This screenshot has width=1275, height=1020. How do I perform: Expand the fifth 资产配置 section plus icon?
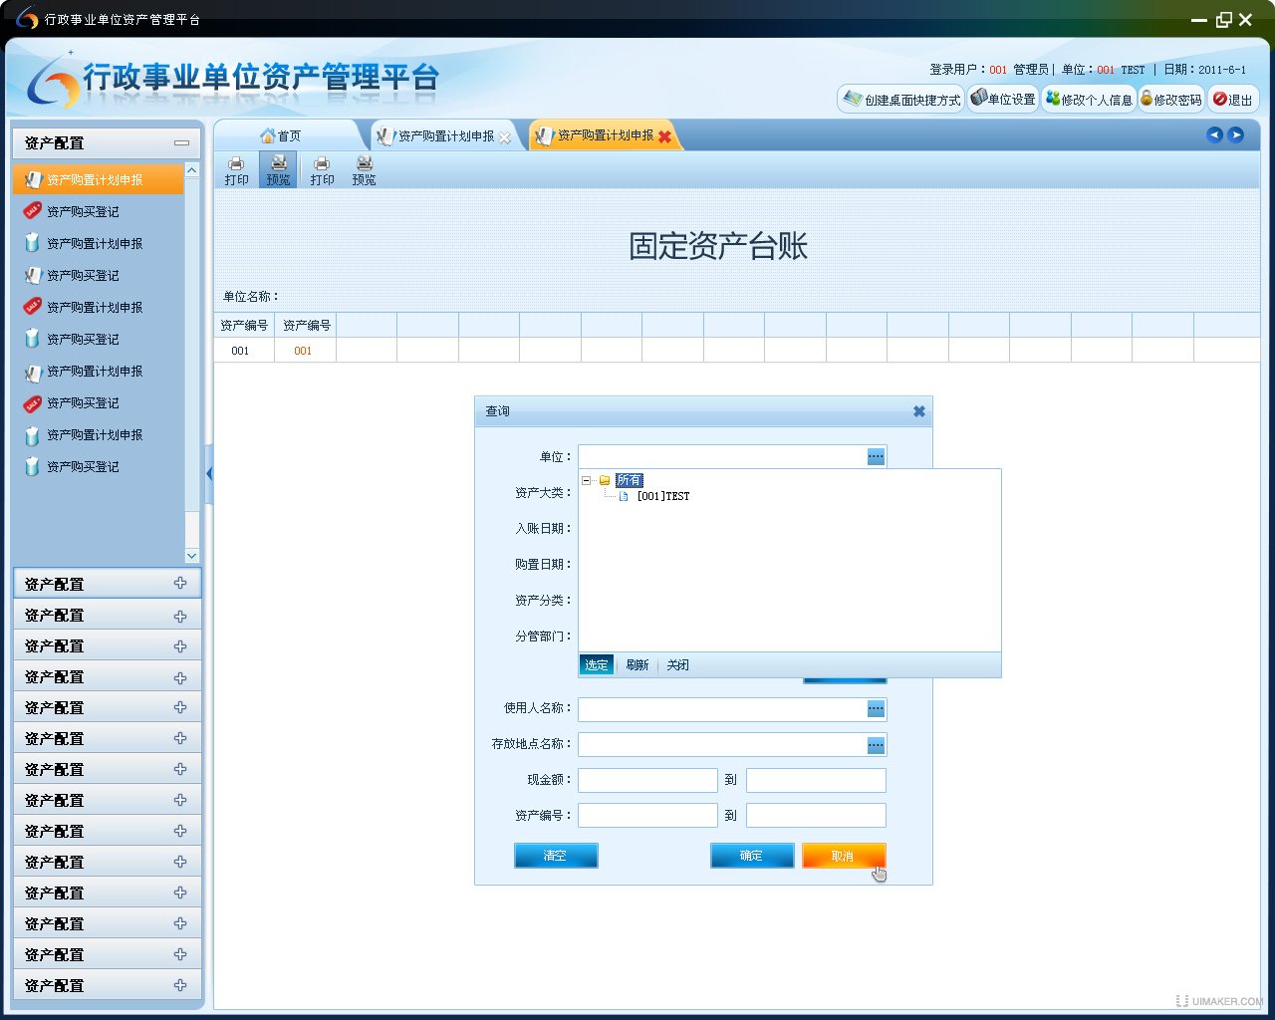coord(180,677)
